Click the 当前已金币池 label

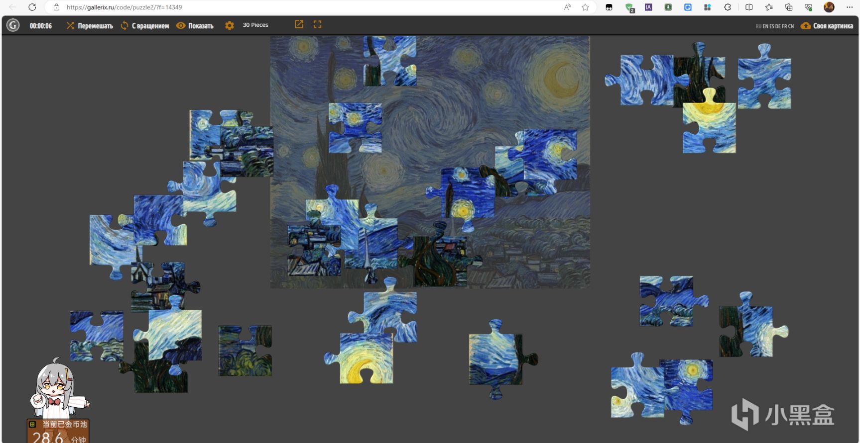click(65, 424)
